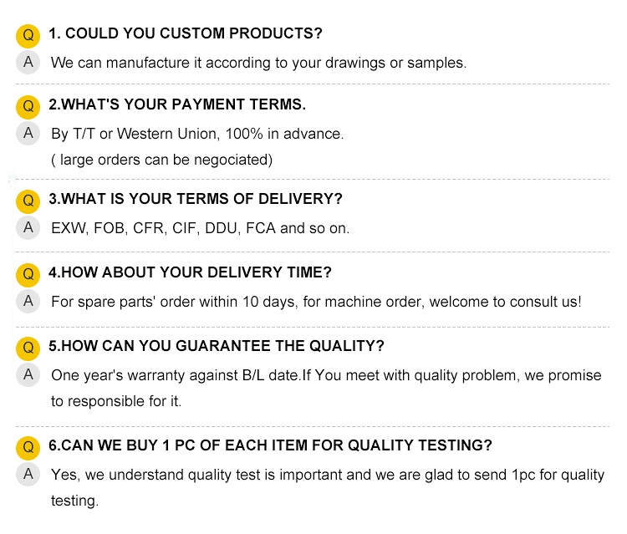The image size is (627, 534).
Task: Click the answer listing EXW, FOB, CFR, CIF
Action: click(x=200, y=228)
